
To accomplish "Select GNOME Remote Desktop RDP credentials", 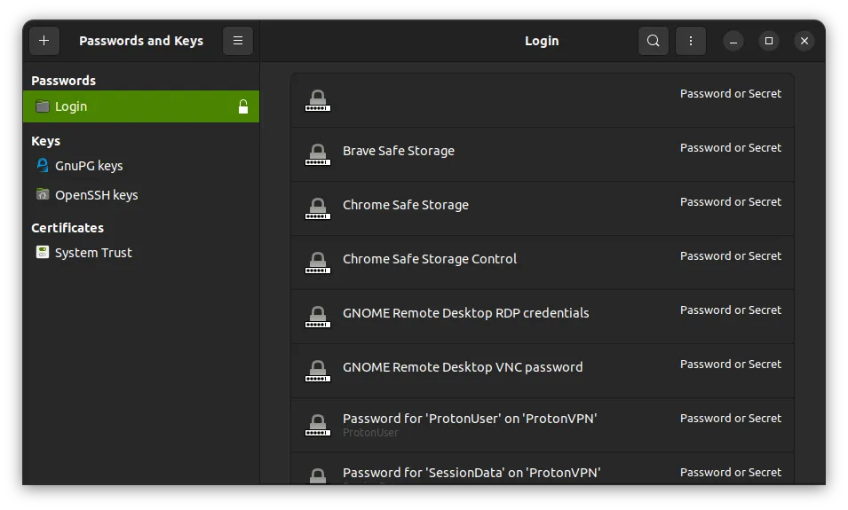I will pyautogui.click(x=465, y=313).
